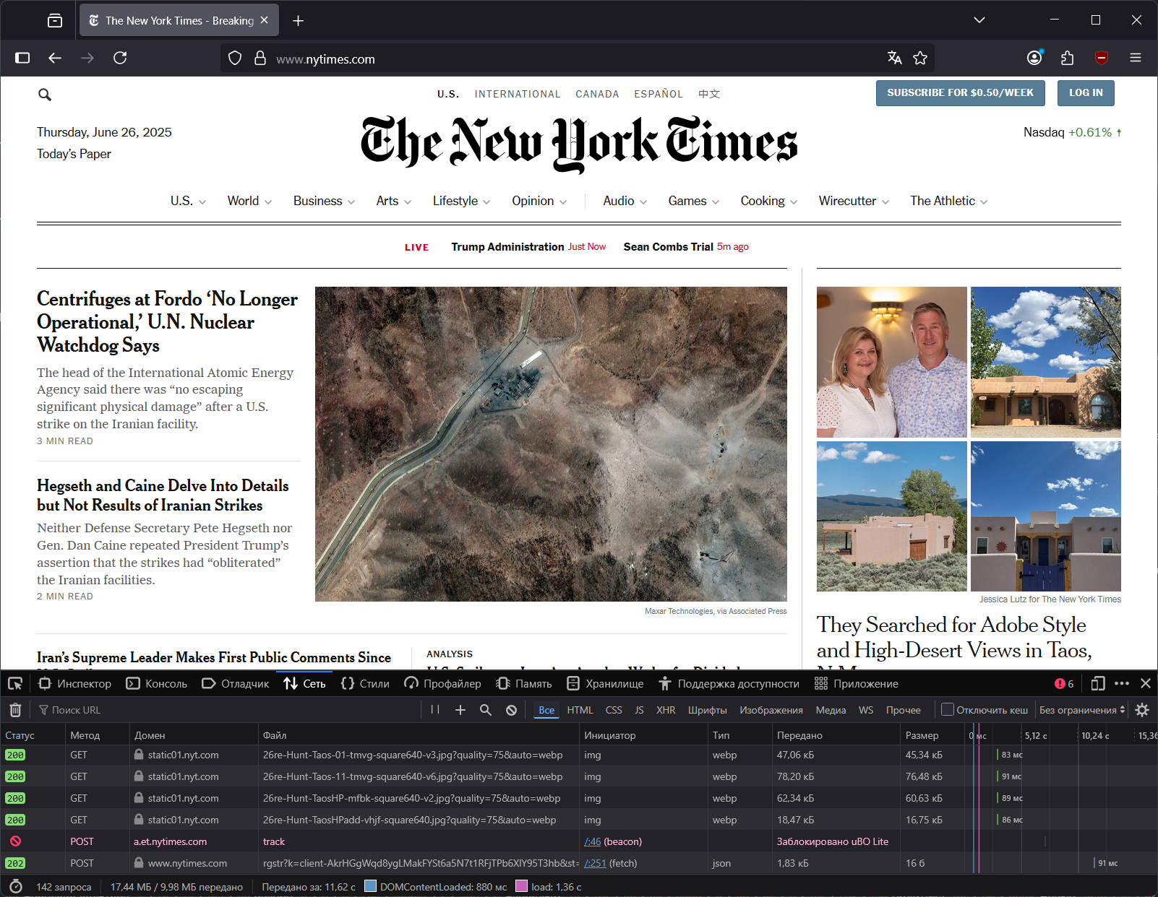Select the XHR request filter

click(665, 710)
